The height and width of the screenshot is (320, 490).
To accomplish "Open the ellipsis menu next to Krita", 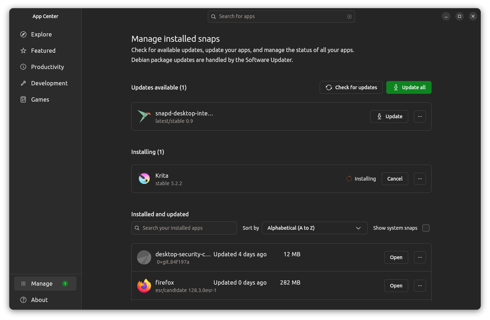I will 420,179.
